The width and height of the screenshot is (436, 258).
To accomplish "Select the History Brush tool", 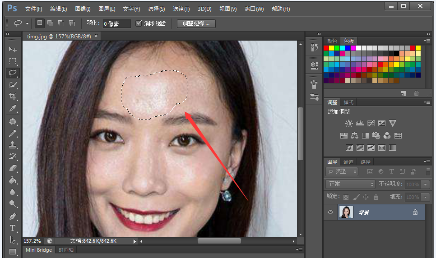I will (x=13, y=157).
